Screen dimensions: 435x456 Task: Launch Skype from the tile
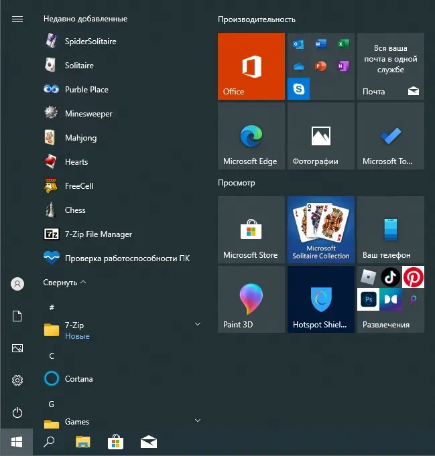pyautogui.click(x=298, y=88)
